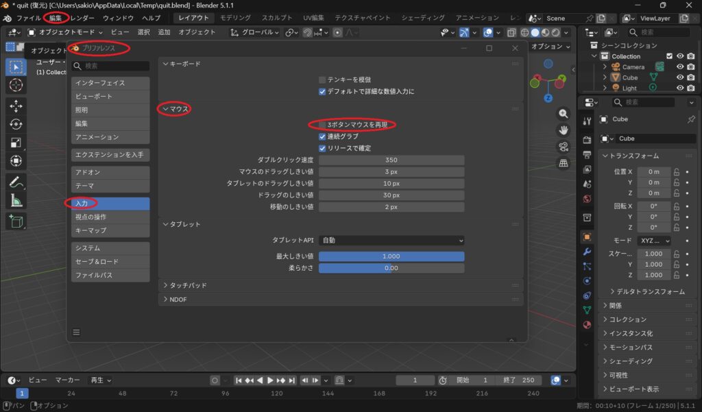Hide the Cube object in outliner
Screen dimensions: 702x412
pyautogui.click(x=680, y=77)
